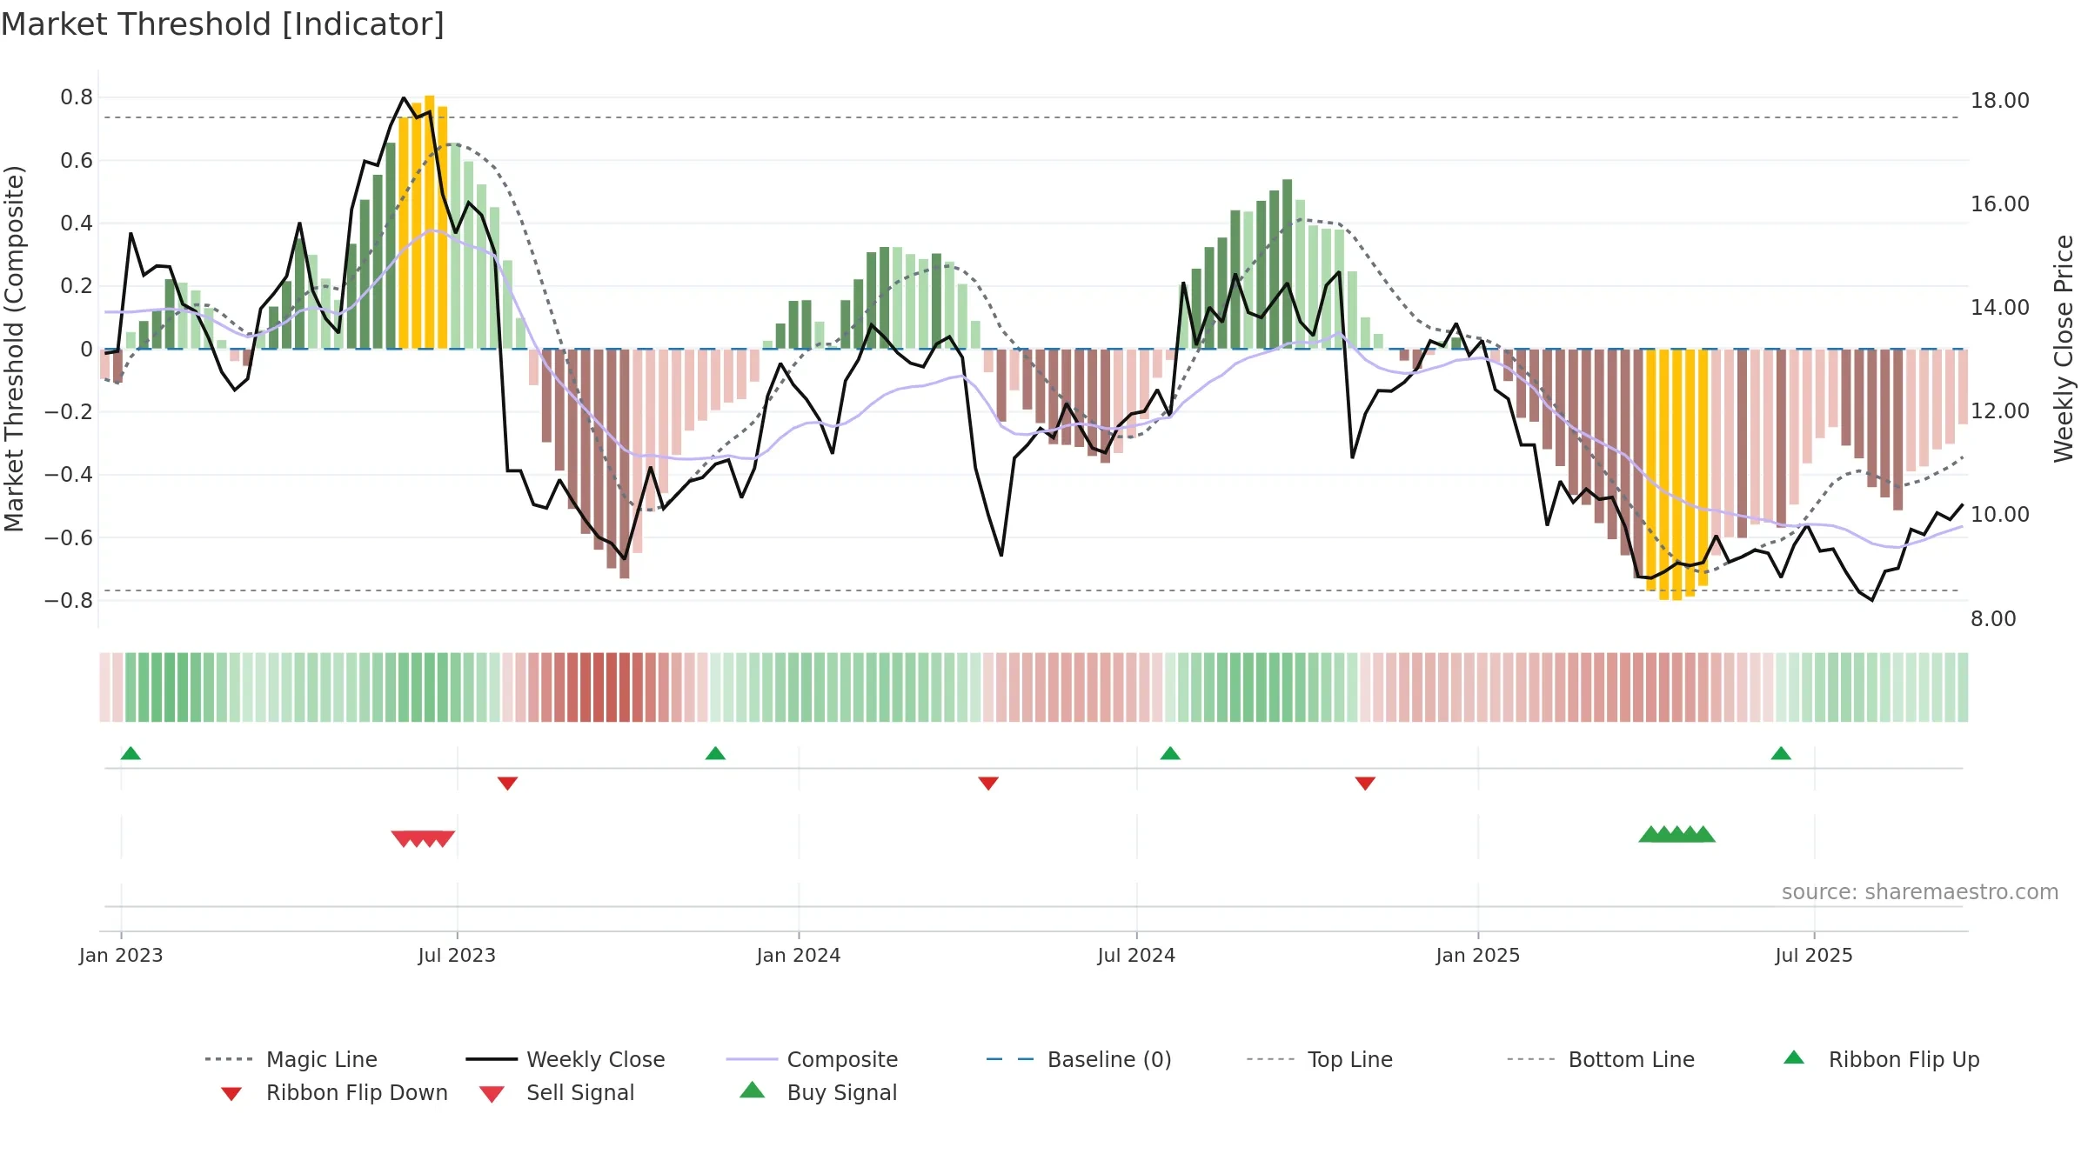Viewport: 2088px width, 1174px height.
Task: Click the cluster of red sell signal markers
Action: pyautogui.click(x=423, y=838)
